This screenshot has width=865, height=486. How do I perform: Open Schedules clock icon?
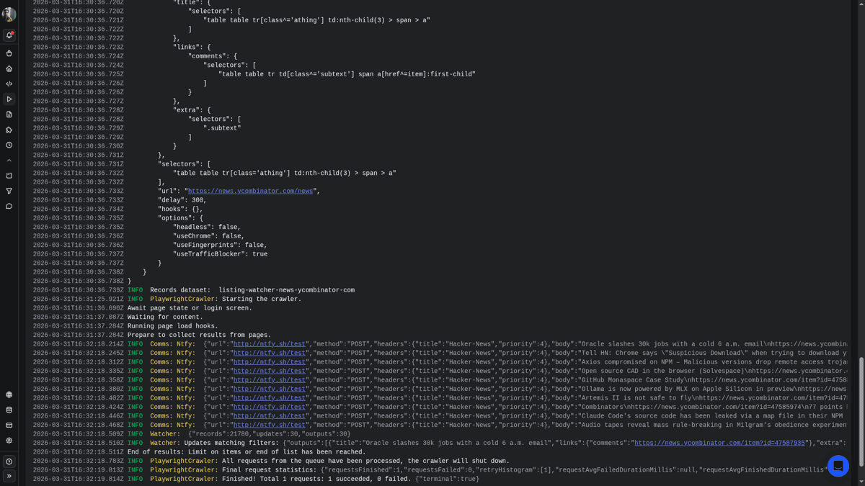(x=9, y=145)
